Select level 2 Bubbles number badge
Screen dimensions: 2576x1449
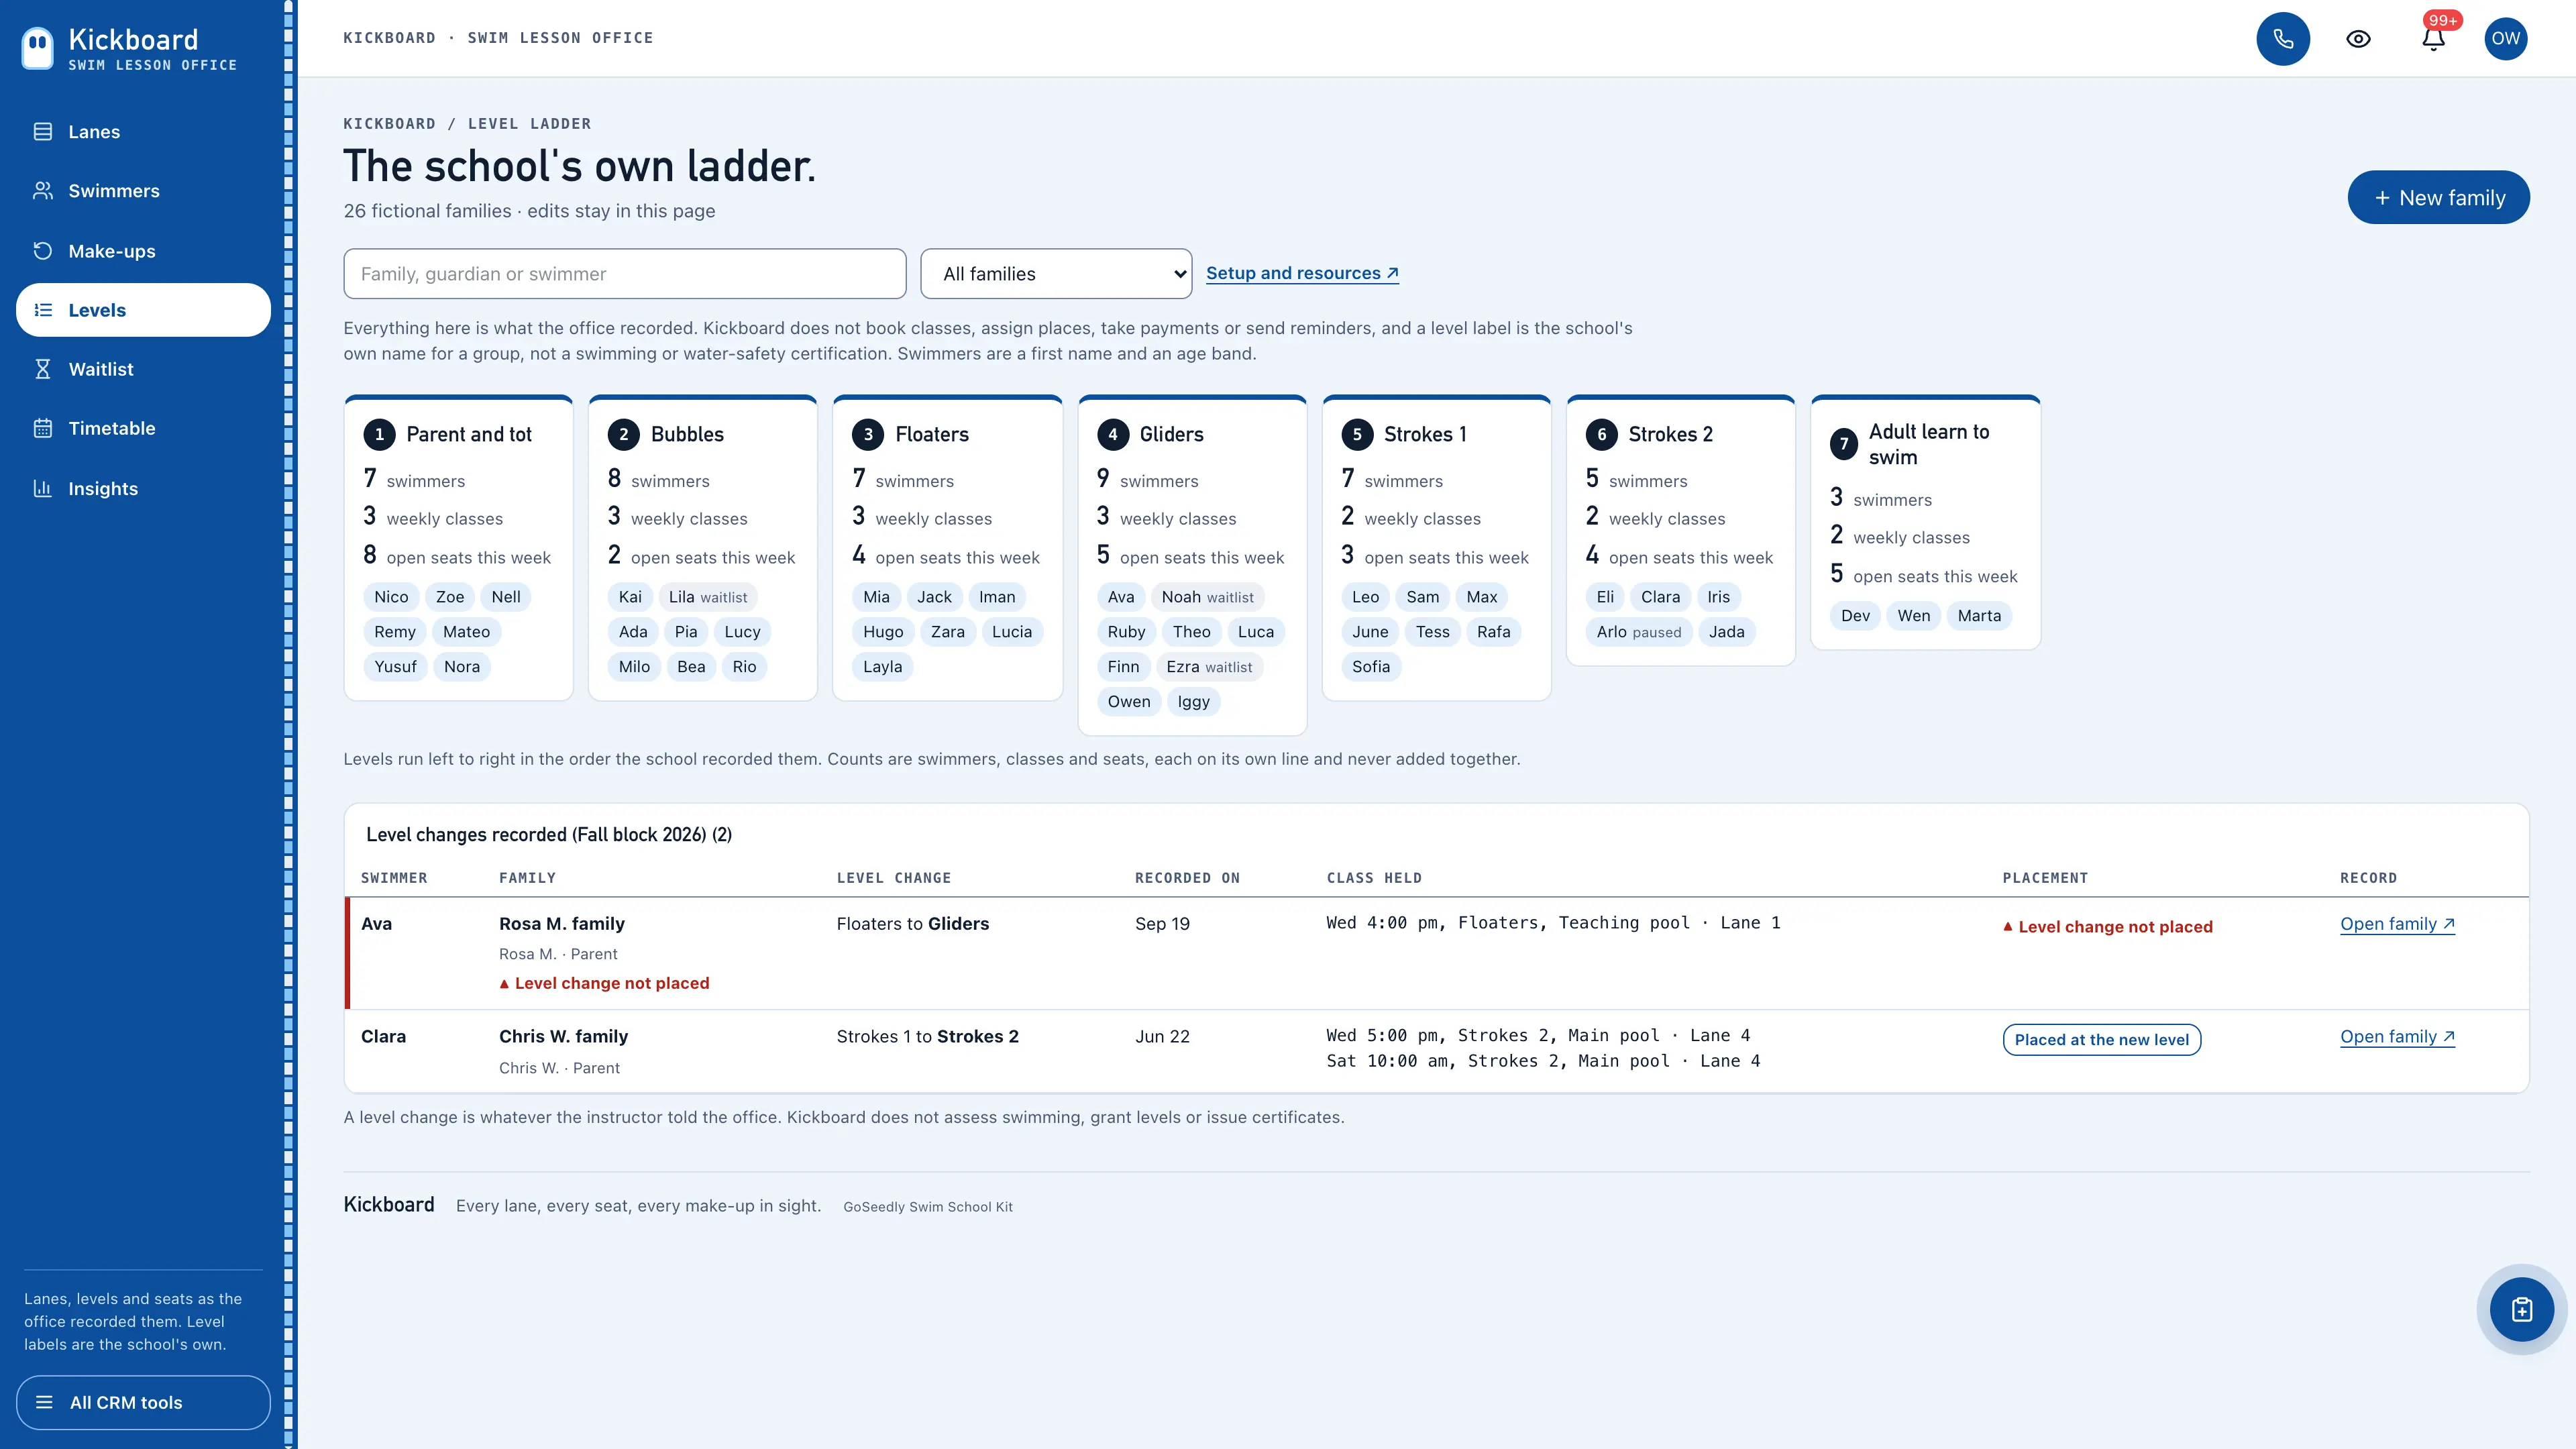pyautogui.click(x=623, y=435)
